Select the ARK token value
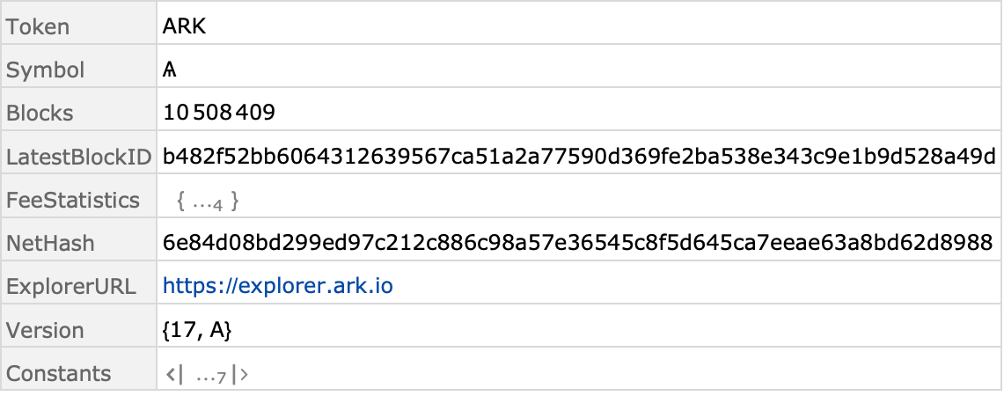The height and width of the screenshot is (418, 1004). click(185, 26)
